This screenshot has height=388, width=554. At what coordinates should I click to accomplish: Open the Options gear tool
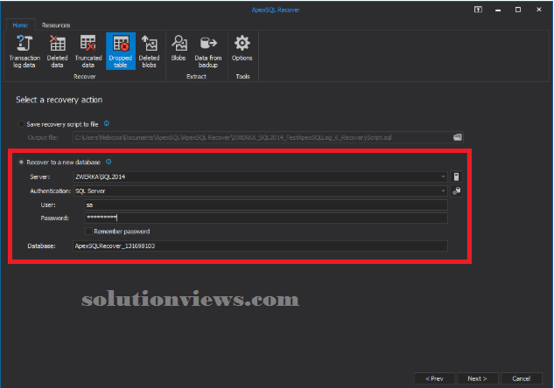pyautogui.click(x=242, y=48)
